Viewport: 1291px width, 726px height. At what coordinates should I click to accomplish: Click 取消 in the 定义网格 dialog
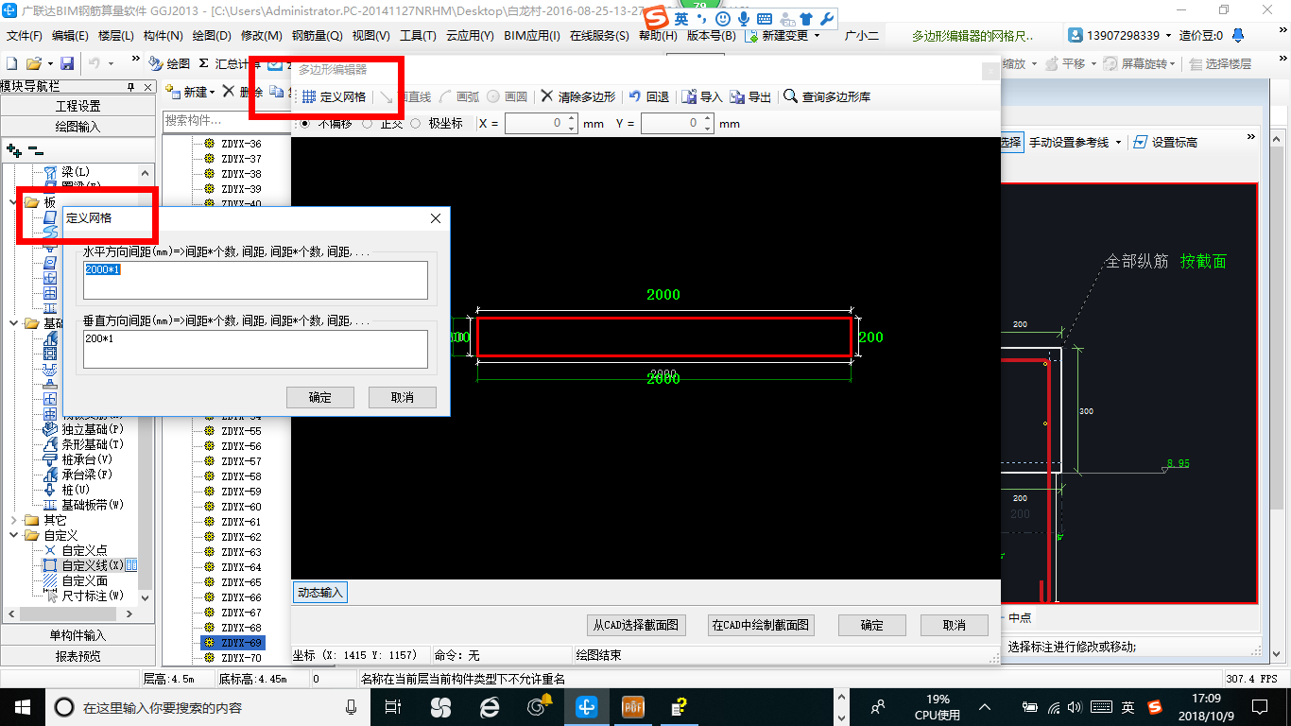click(x=403, y=397)
